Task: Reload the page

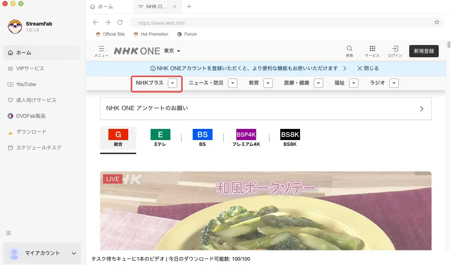Action: 120,22
